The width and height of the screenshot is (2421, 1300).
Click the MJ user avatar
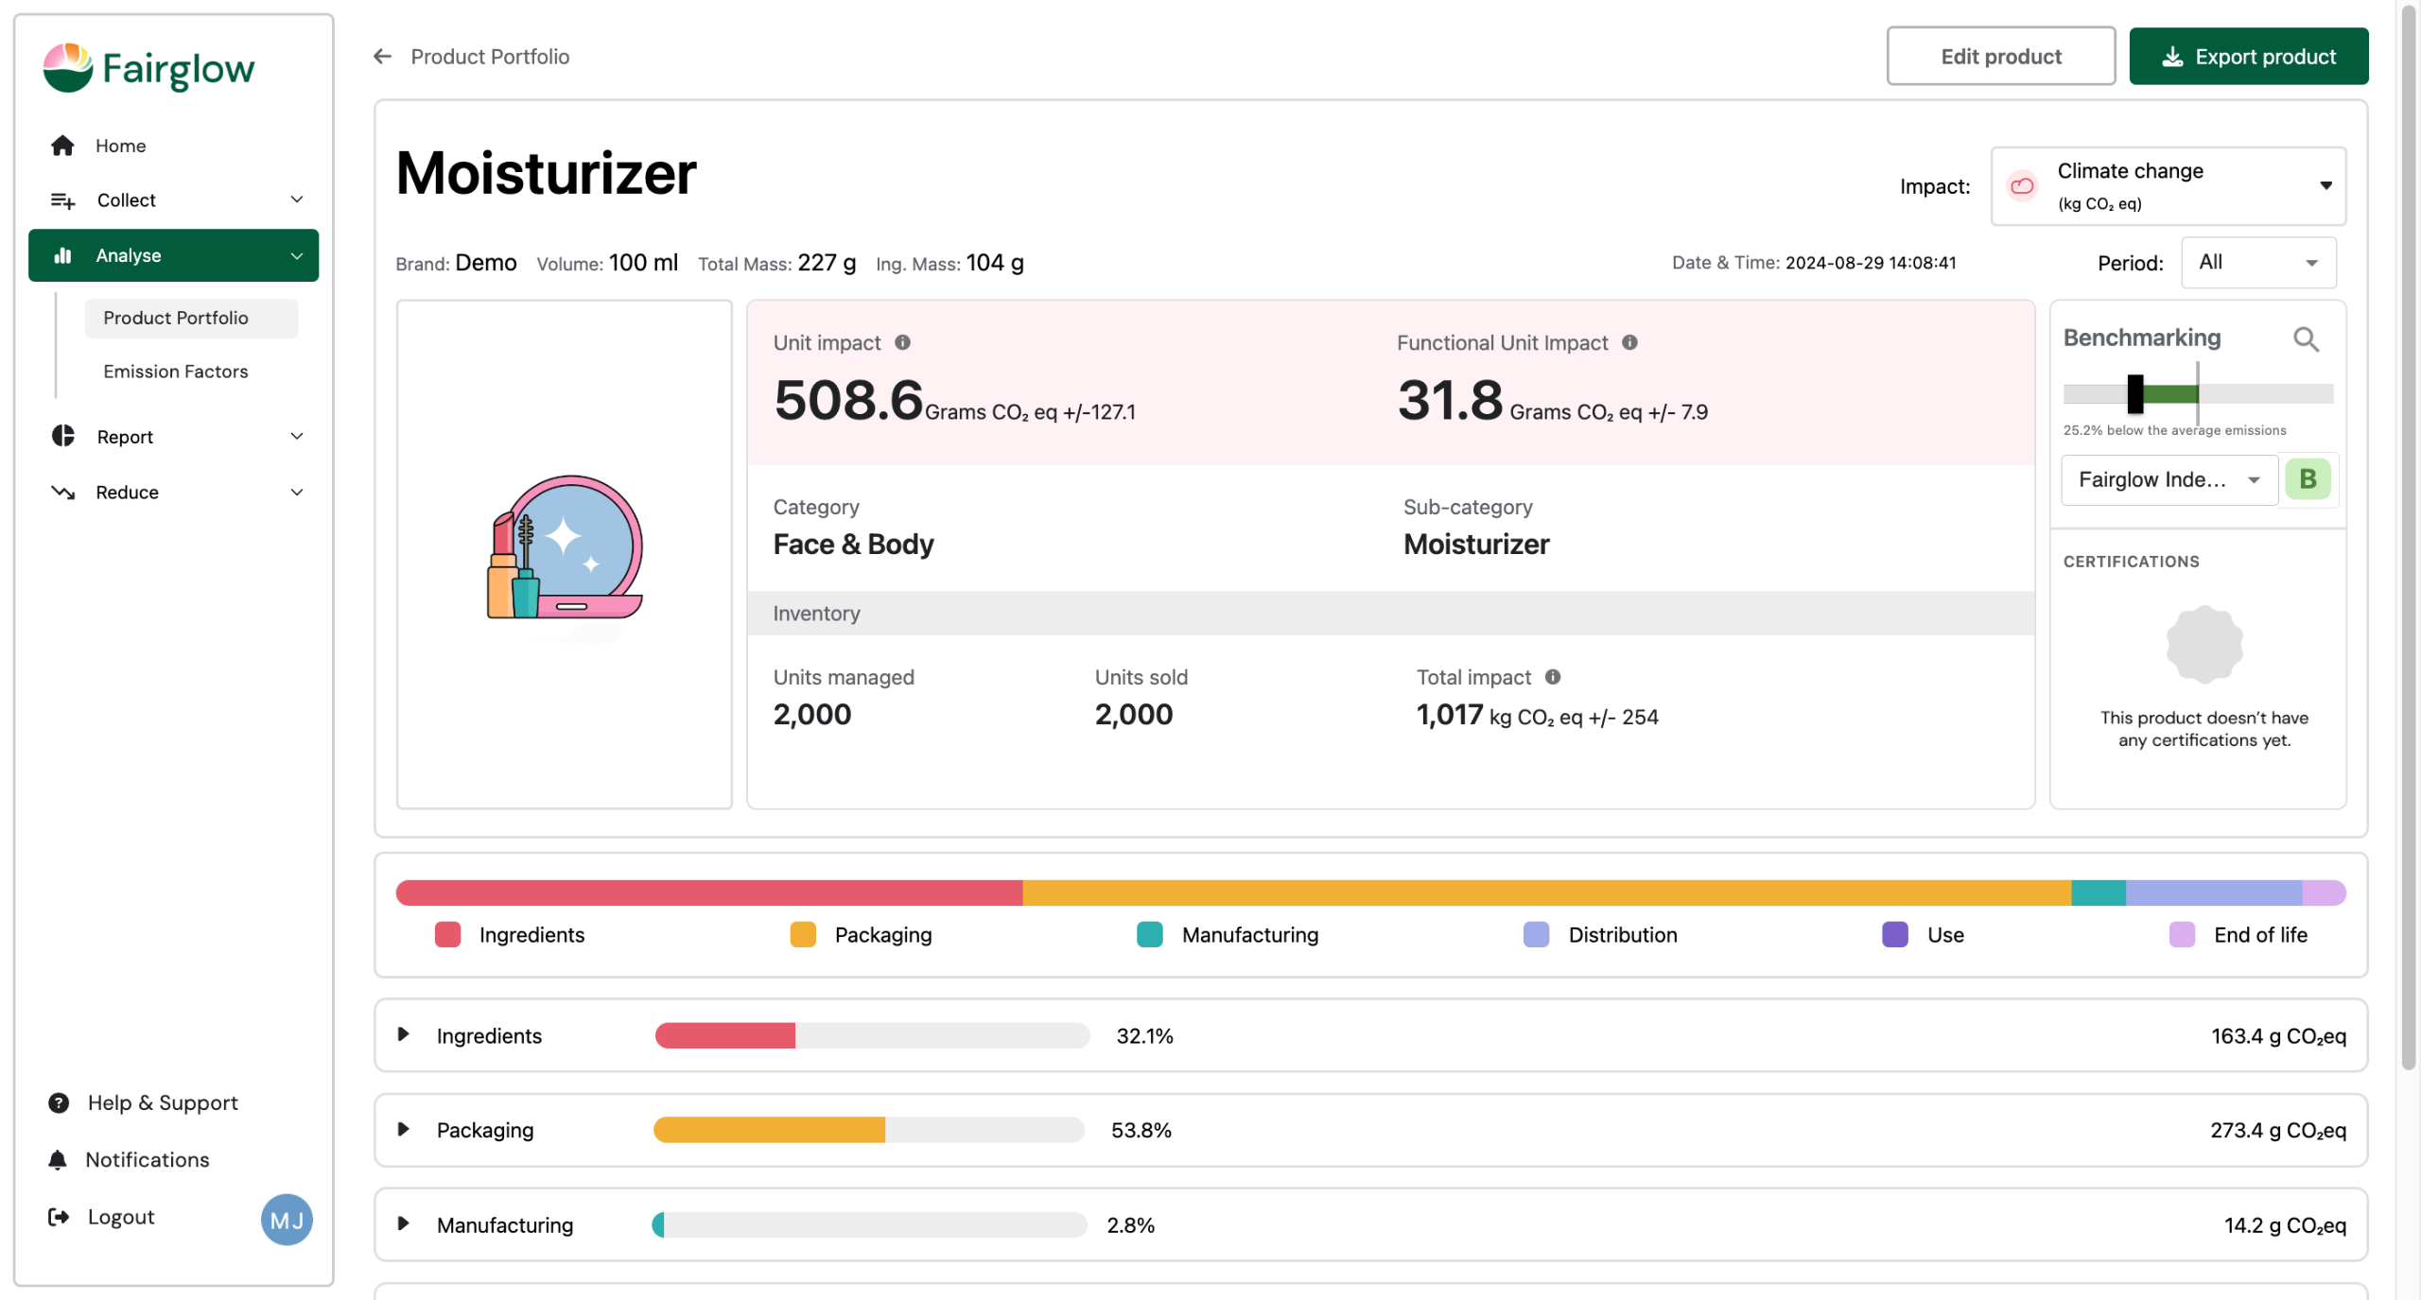[286, 1219]
